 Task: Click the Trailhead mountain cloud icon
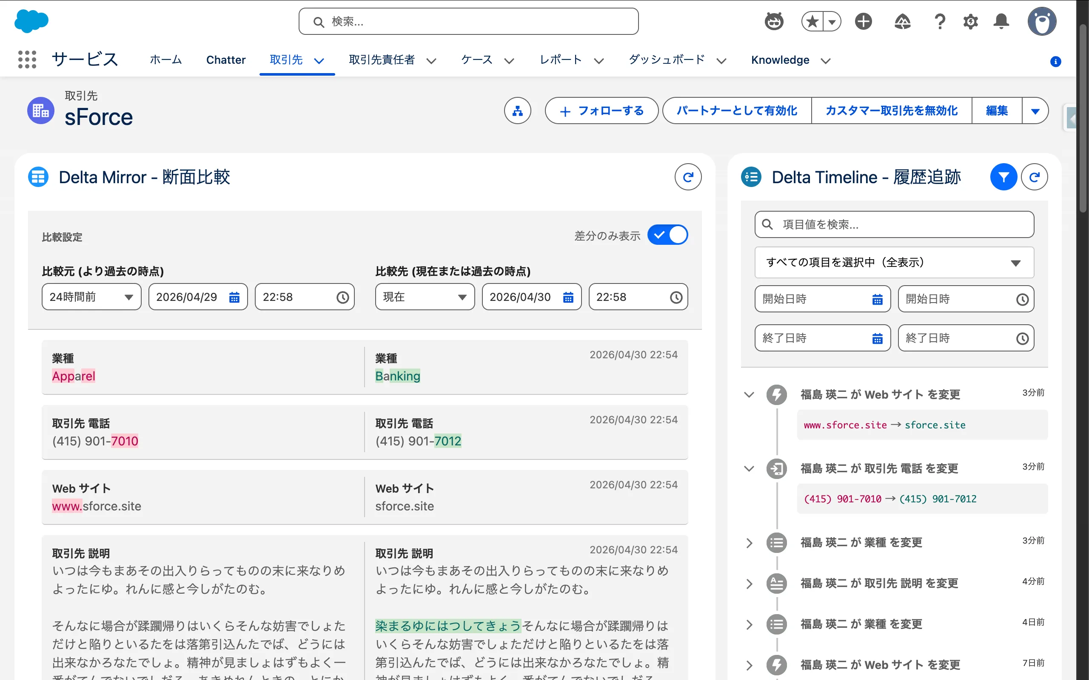pos(902,21)
